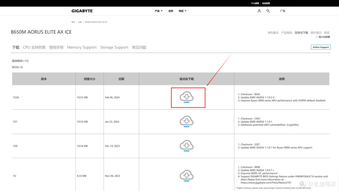Screen dimensions: 339x191
Task: Click the second breadcrumb category link
Action: [x=80, y=22]
